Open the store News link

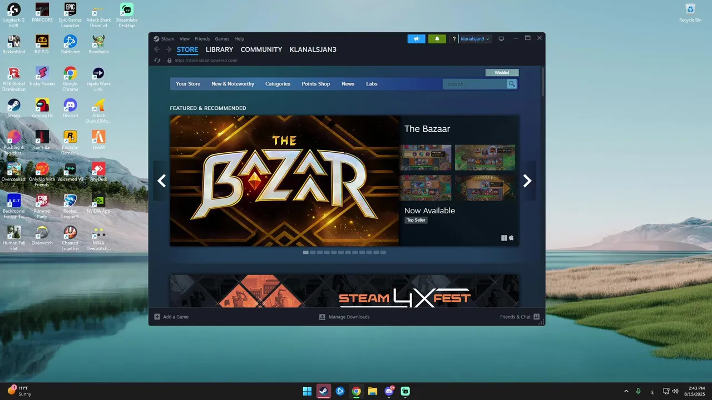point(348,84)
